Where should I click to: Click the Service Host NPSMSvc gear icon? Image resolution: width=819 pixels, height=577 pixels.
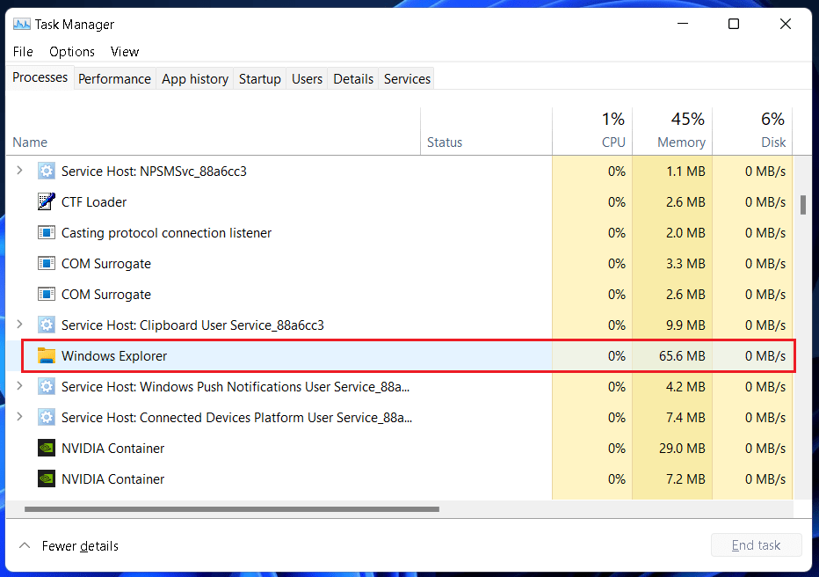[x=47, y=171]
